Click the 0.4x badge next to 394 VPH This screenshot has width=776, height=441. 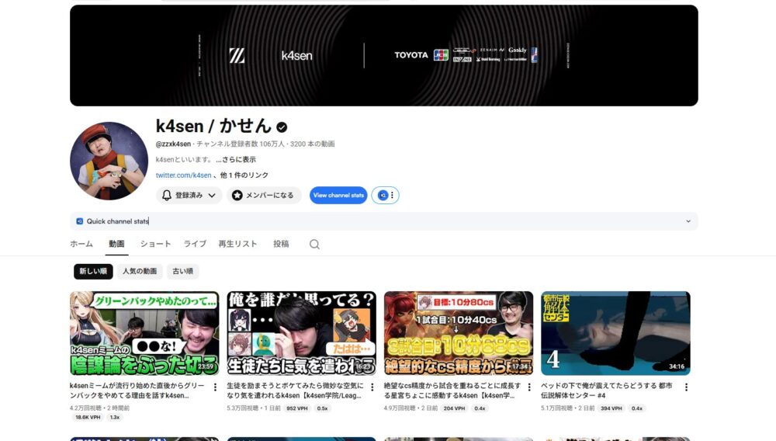(637, 408)
